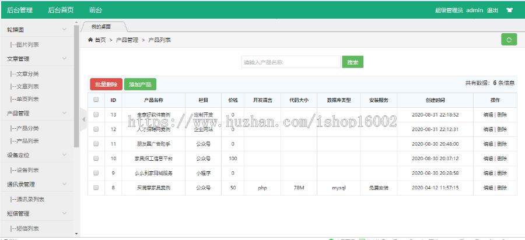
Task: Click the green refresh icon button
Action: [509, 40]
